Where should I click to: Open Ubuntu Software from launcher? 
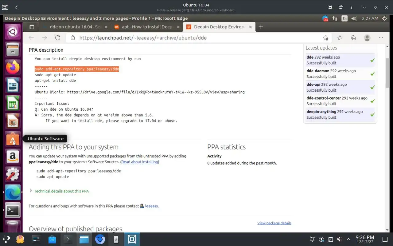coord(13,139)
